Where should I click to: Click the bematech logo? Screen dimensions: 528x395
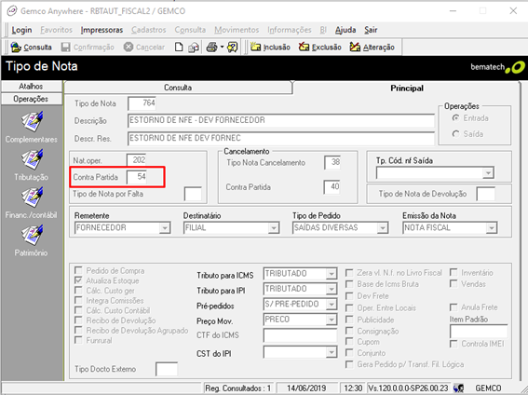click(x=497, y=67)
